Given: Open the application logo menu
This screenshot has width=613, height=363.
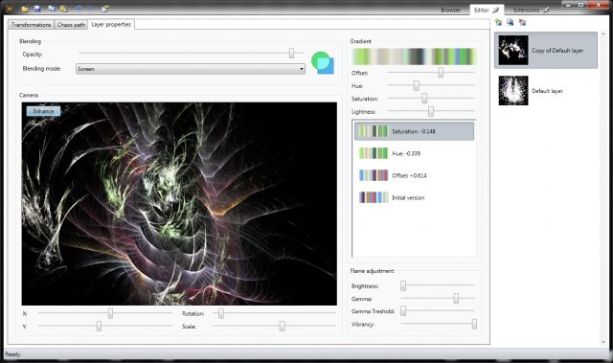Looking at the screenshot, I should 10,9.
